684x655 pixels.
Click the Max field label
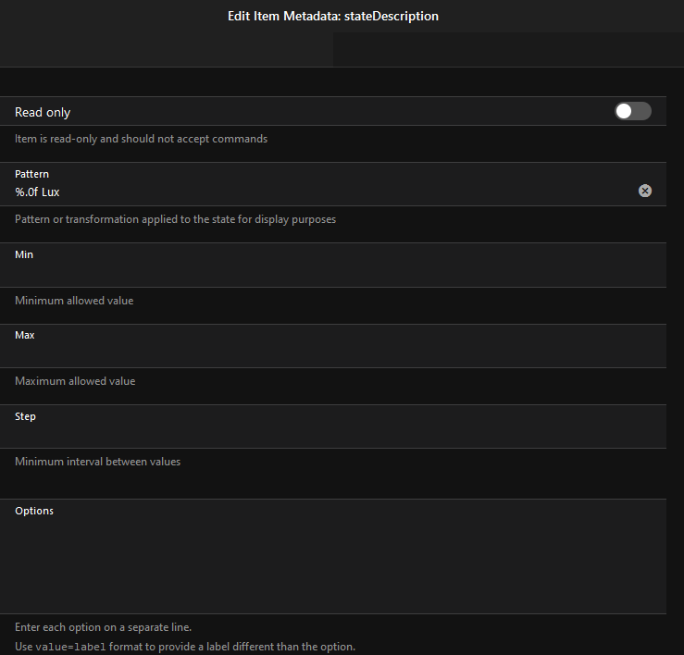pos(25,335)
